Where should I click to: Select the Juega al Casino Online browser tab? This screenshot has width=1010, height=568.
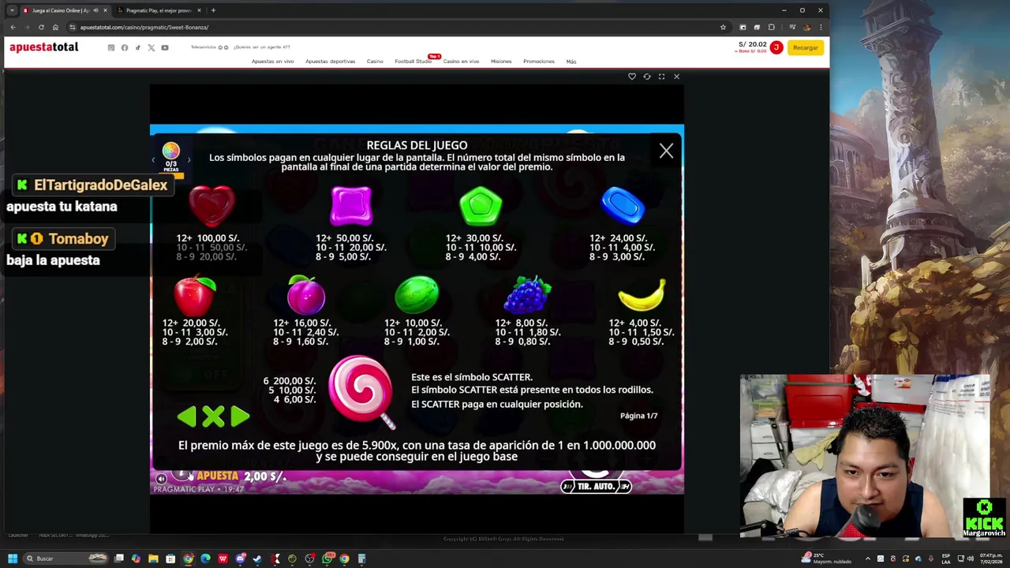click(x=66, y=10)
